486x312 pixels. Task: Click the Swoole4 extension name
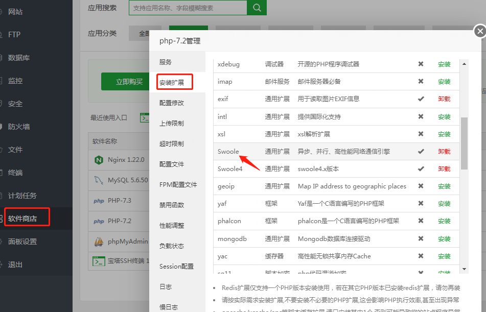(230, 169)
